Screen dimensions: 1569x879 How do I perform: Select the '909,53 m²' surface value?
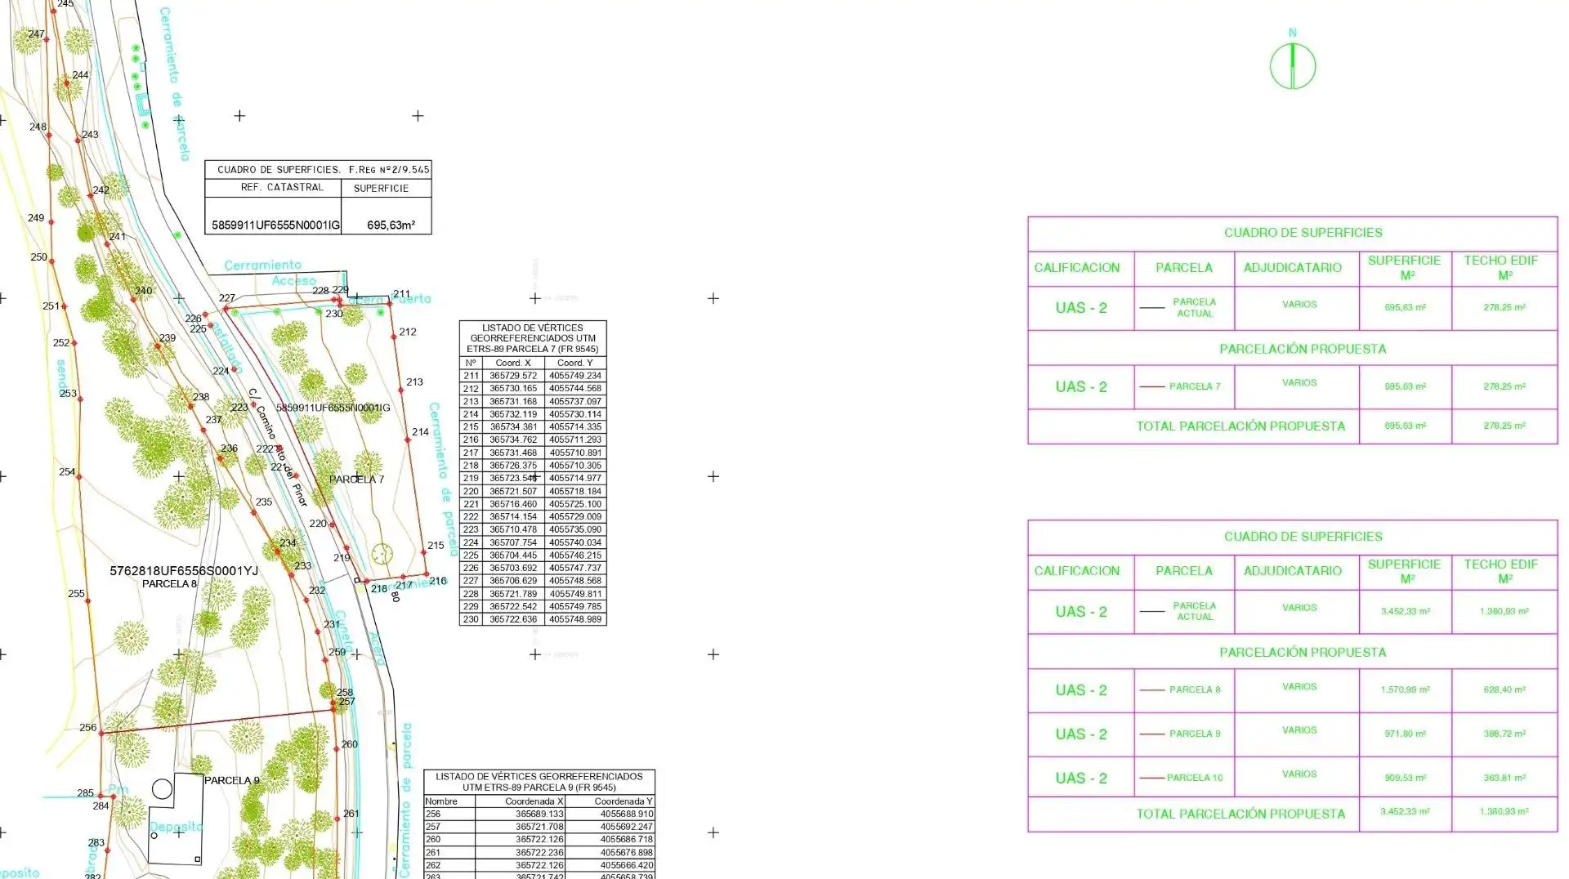1405,778
